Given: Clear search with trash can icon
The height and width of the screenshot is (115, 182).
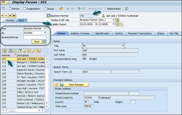Looking at the screenshot, I should click(x=45, y=42).
